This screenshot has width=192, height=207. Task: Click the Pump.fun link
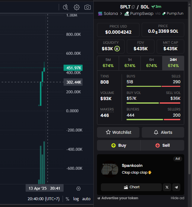click(175, 14)
